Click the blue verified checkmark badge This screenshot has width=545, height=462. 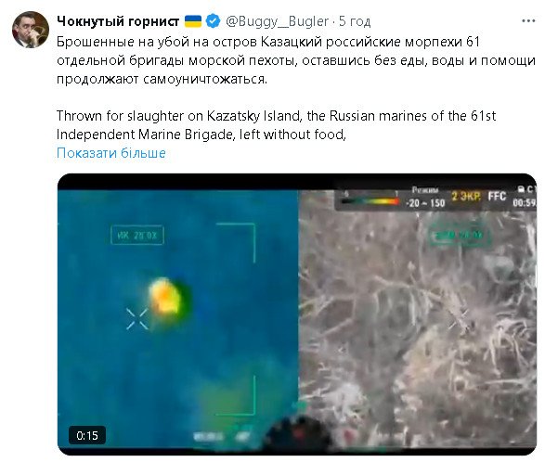pyautogui.click(x=213, y=21)
